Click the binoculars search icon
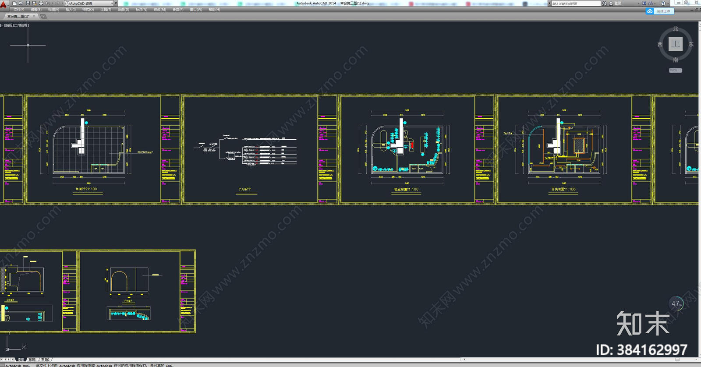Image resolution: width=701 pixels, height=367 pixels. tap(604, 3)
